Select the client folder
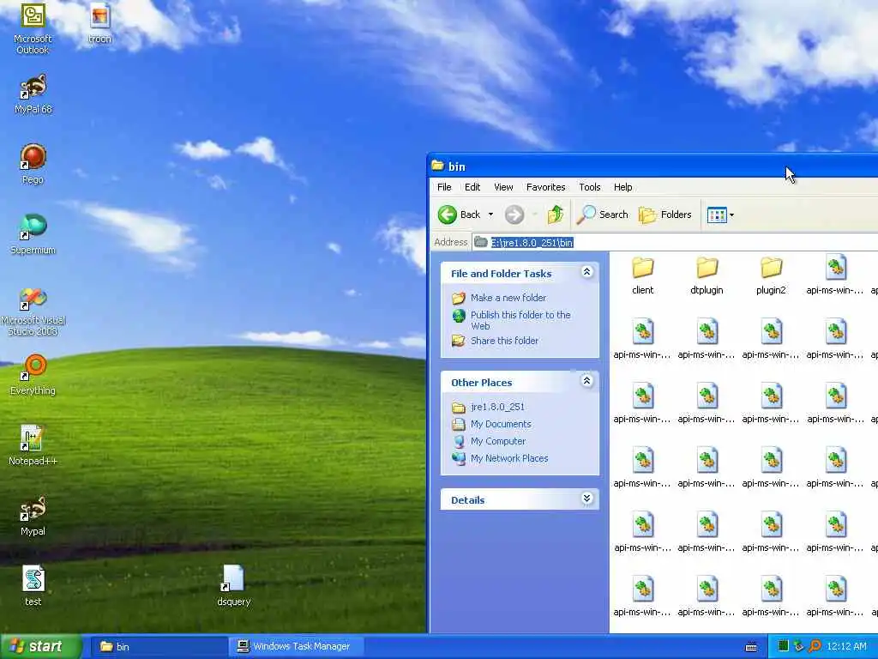 643,275
